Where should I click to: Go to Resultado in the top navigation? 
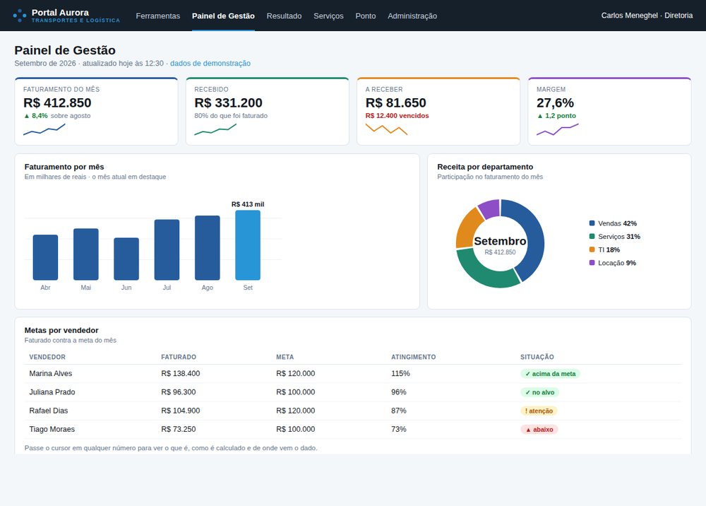pos(284,16)
